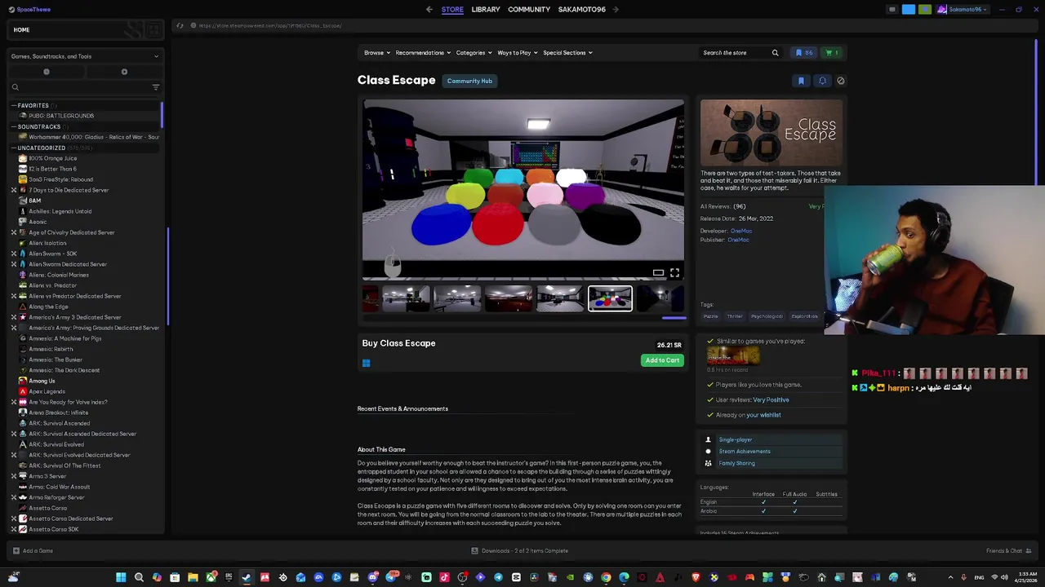Viewport: 1045px width, 587px height.
Task: Click the Windows taskbar search icon
Action: [x=139, y=577]
